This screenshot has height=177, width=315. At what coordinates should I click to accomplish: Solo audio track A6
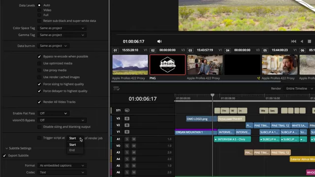[x=127, y=172]
